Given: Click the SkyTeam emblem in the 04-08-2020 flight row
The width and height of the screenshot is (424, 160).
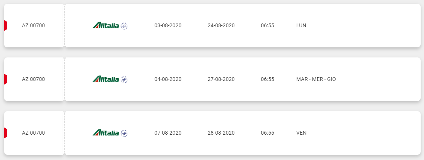Looking at the screenshot, I should click(x=124, y=79).
